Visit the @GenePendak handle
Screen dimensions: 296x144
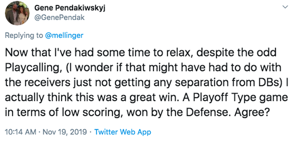pos(59,17)
